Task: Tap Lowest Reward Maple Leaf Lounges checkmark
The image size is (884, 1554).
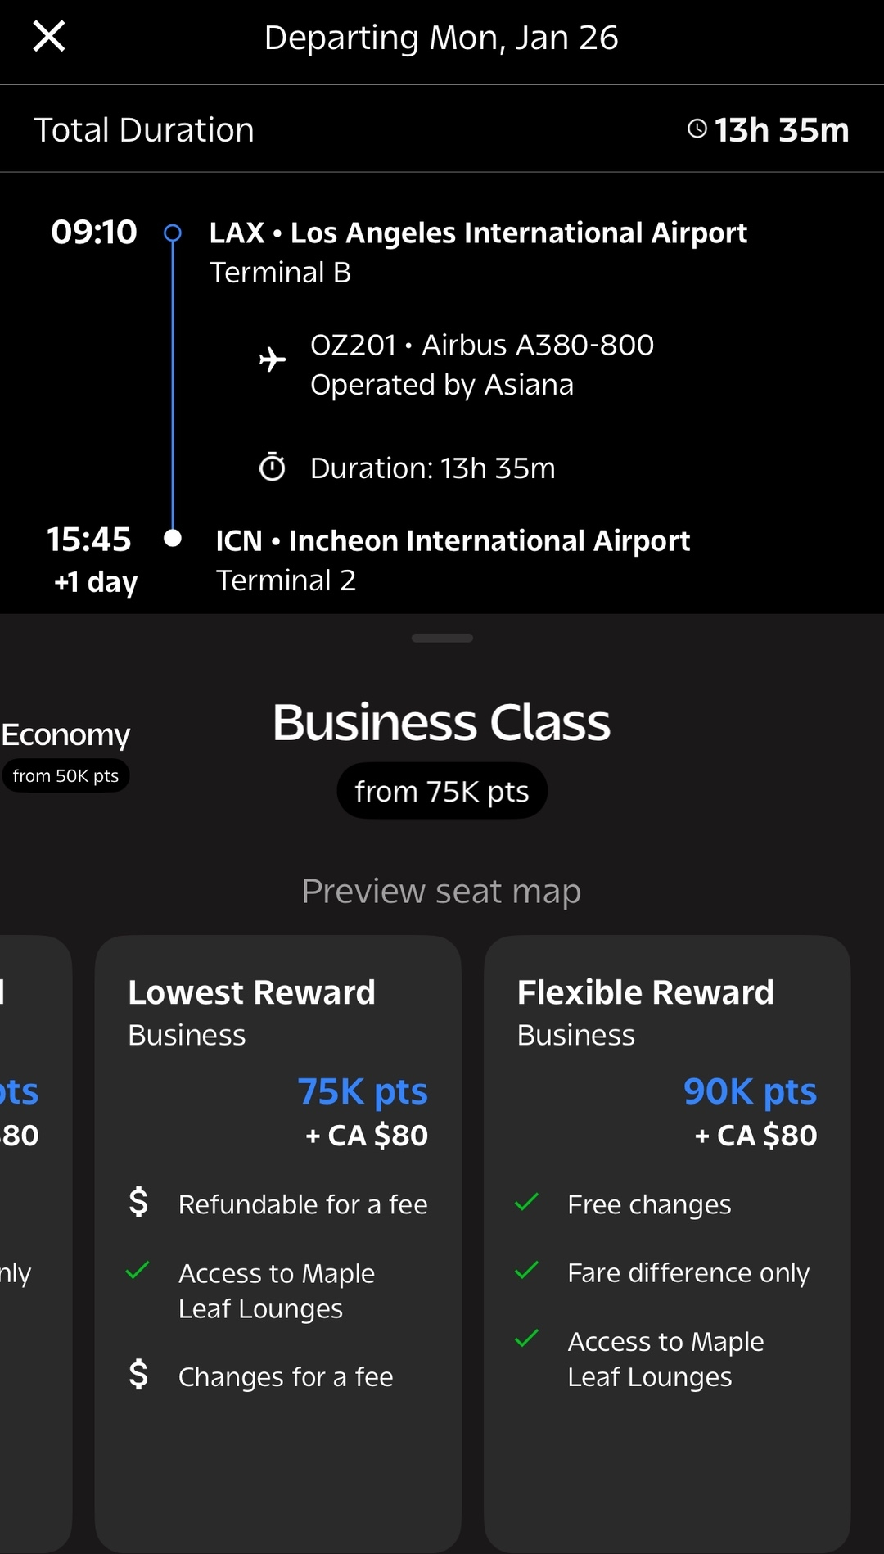Action: (138, 1271)
